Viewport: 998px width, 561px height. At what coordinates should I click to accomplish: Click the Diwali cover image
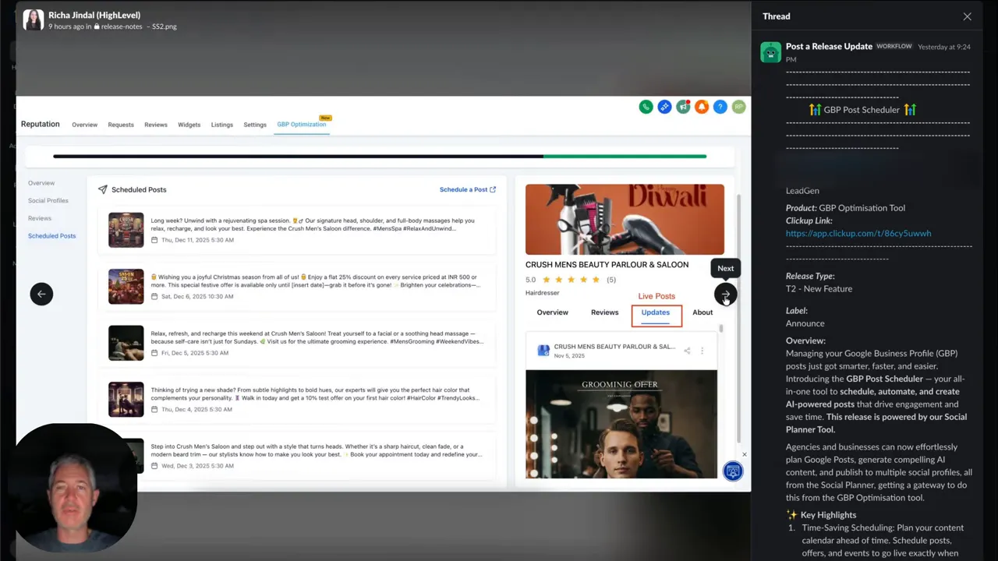click(625, 219)
